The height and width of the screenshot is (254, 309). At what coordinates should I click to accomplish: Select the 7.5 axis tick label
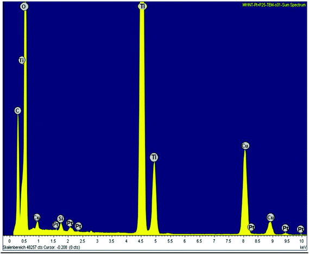[x=229, y=241]
